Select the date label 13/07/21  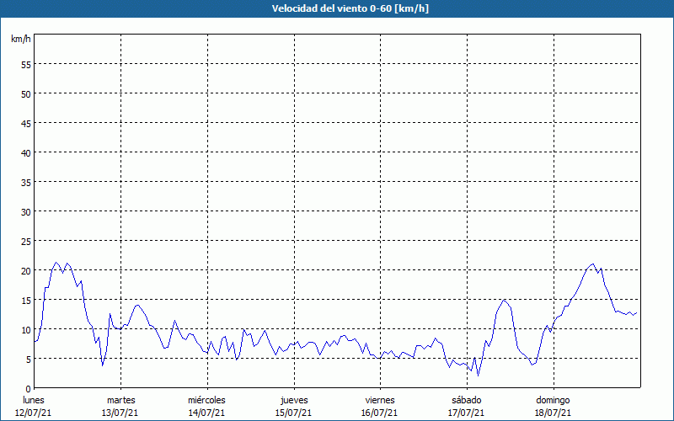click(120, 413)
